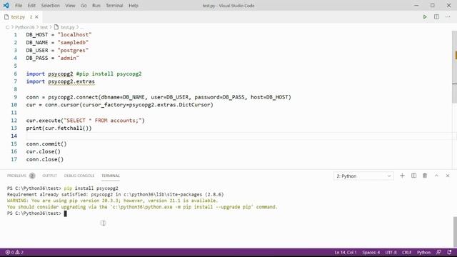Create a new terminal with plus icon
This screenshot has width=457, height=257.
[x=402, y=176]
